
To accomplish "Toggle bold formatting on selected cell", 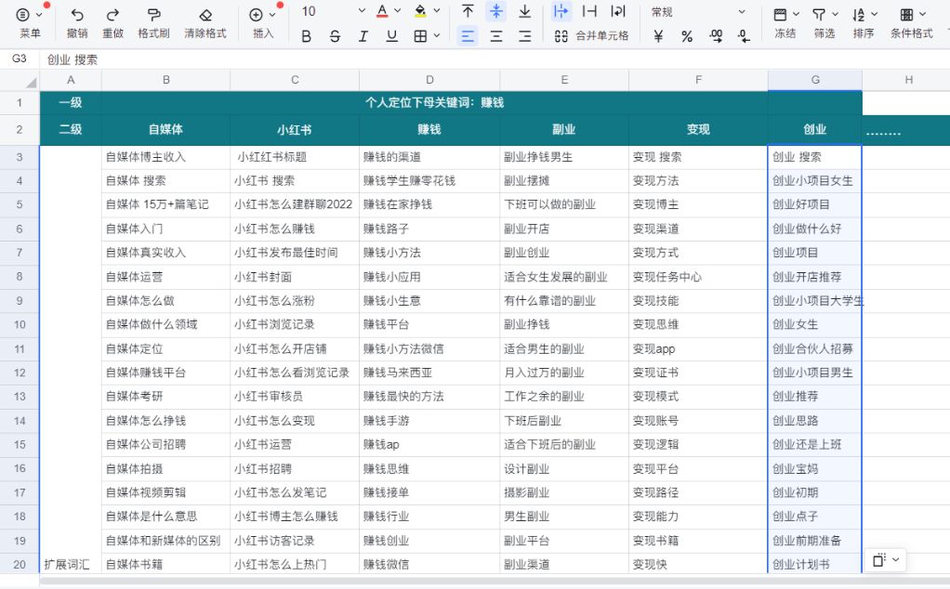I will (x=307, y=35).
